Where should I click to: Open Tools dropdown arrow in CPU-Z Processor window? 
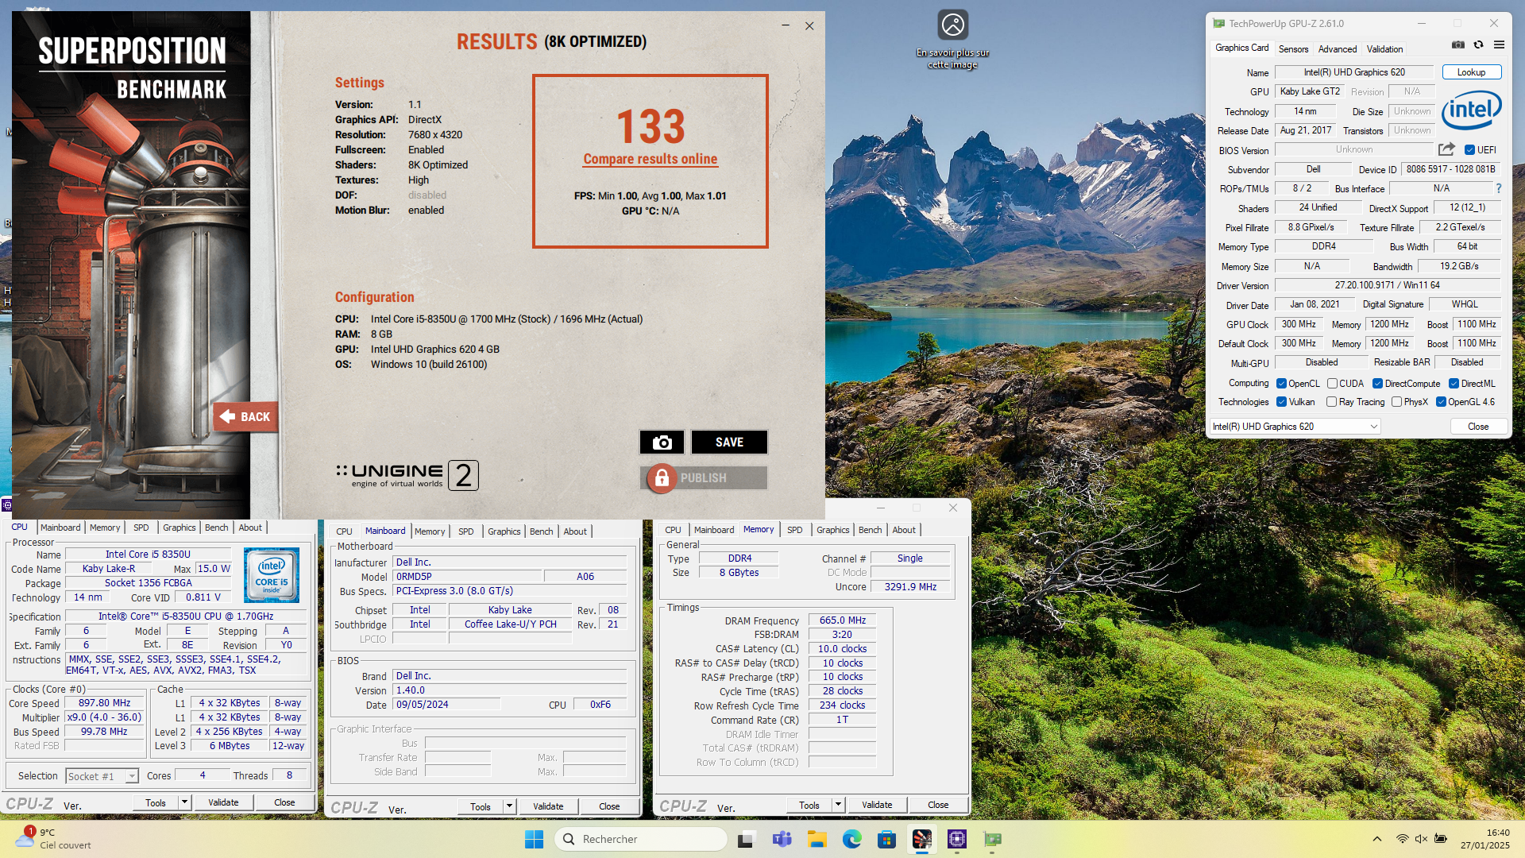click(184, 802)
